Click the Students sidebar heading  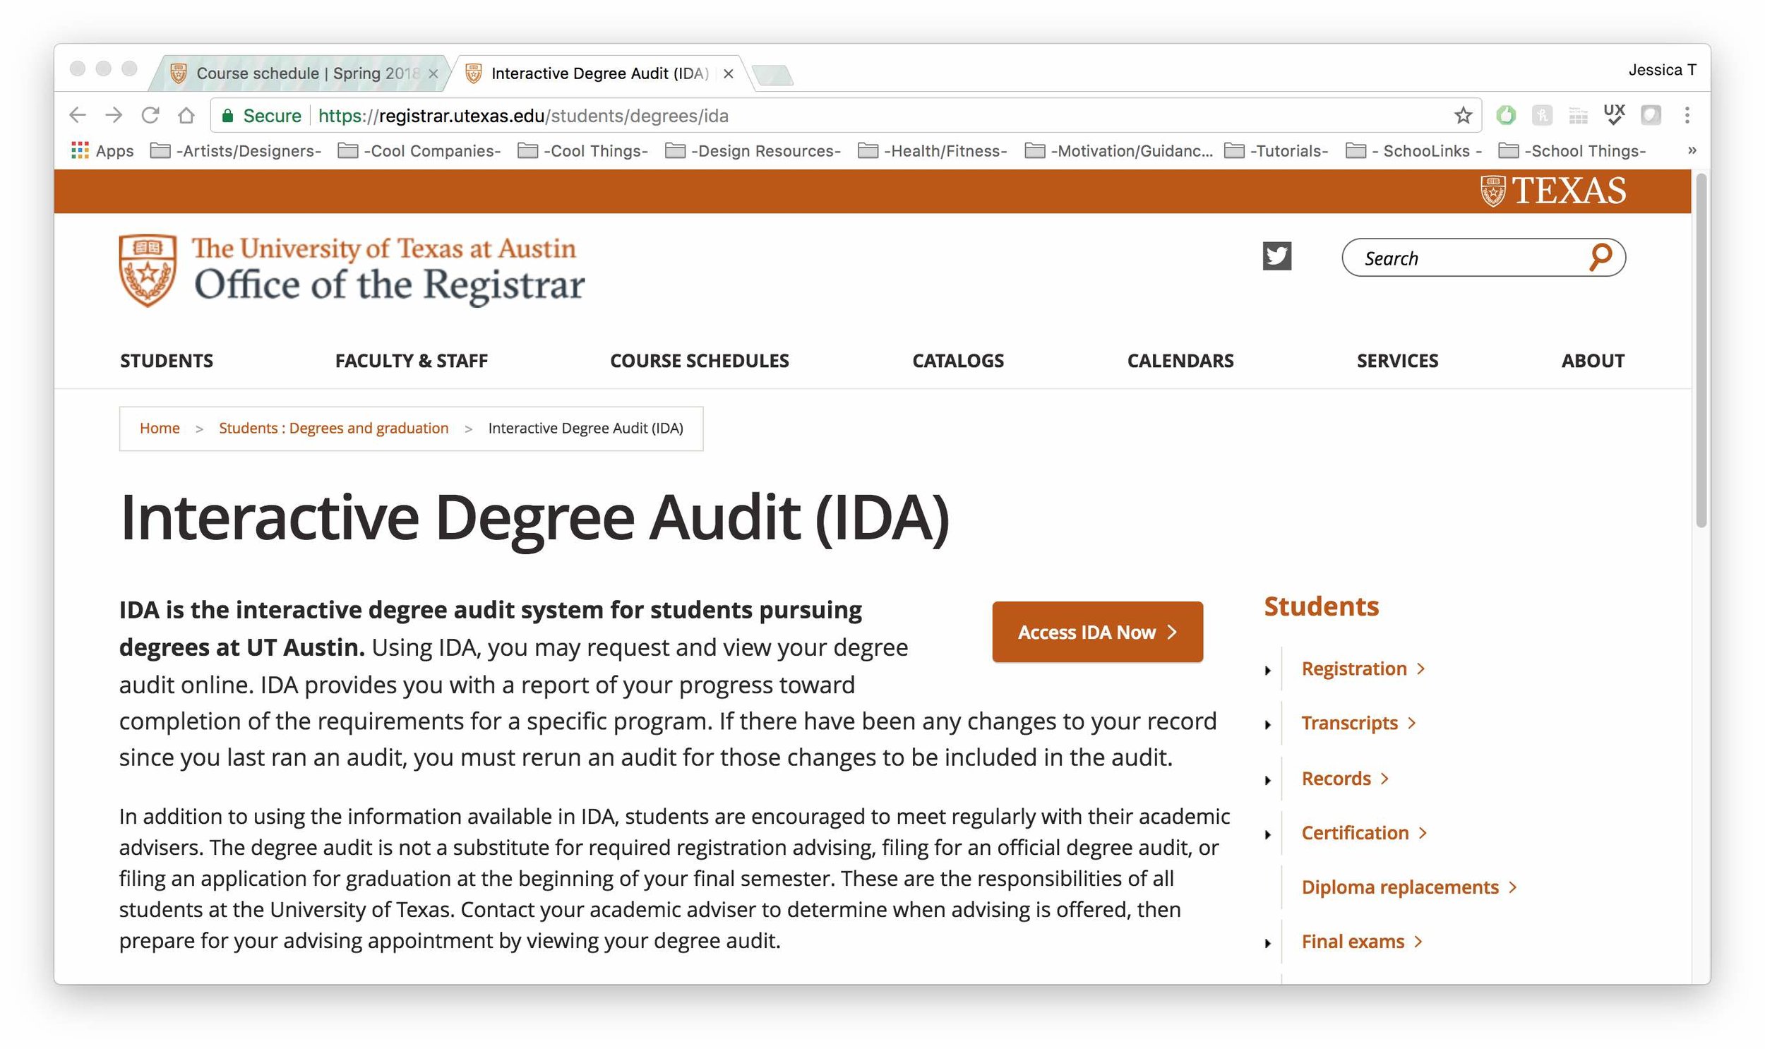(1321, 606)
